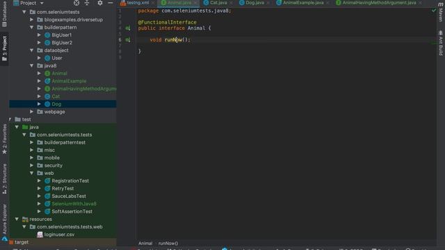Click the implementations gutter icon on line 4
The width and height of the screenshot is (445, 250).
point(128,28)
